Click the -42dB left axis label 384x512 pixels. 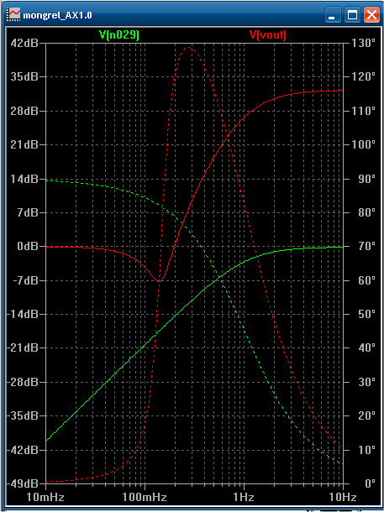click(22, 450)
